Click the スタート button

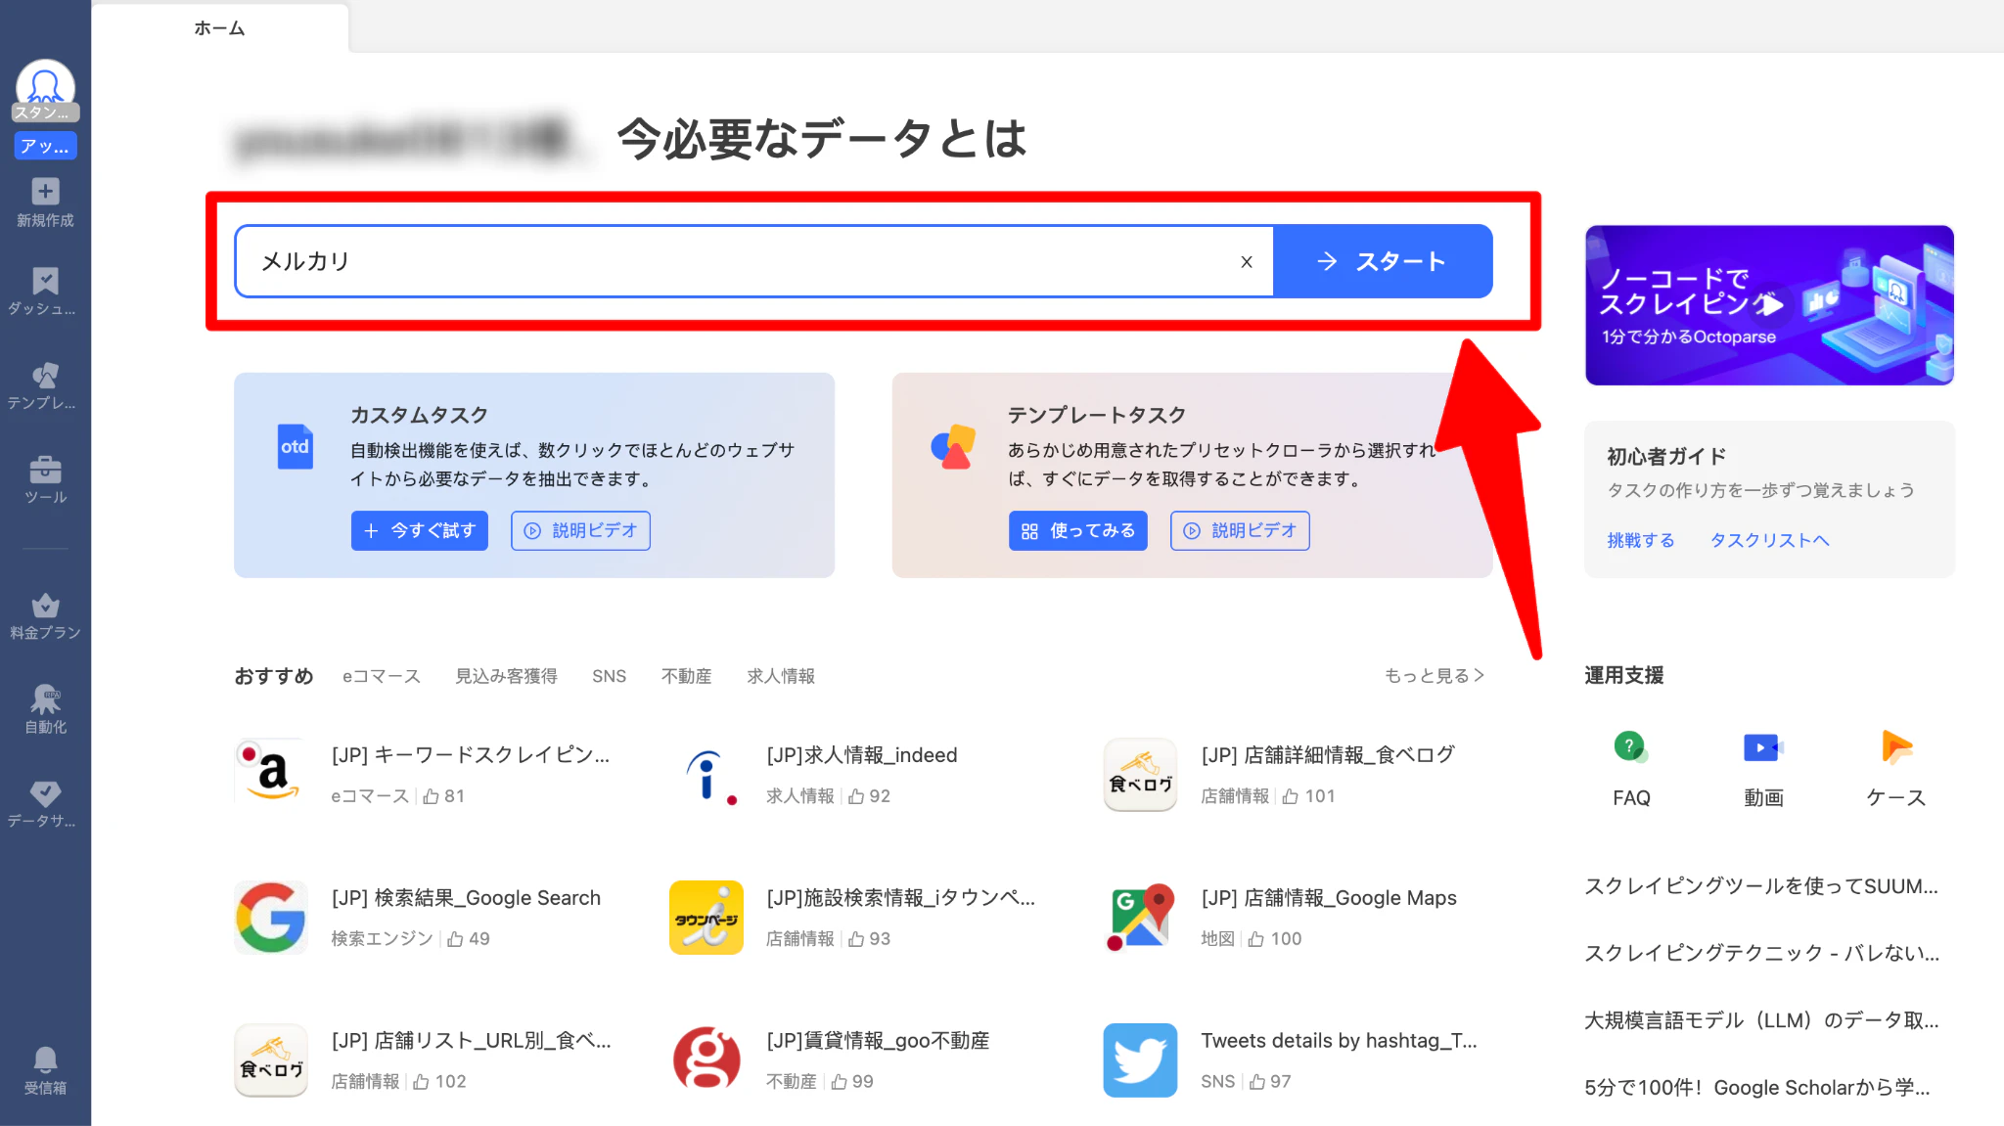(x=1383, y=261)
